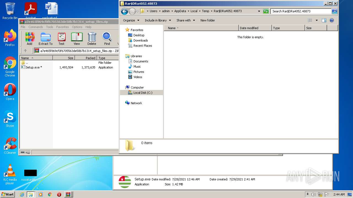The image size is (353, 198).
Task: Sort by Size column in WinRAR list
Action: coord(64,58)
